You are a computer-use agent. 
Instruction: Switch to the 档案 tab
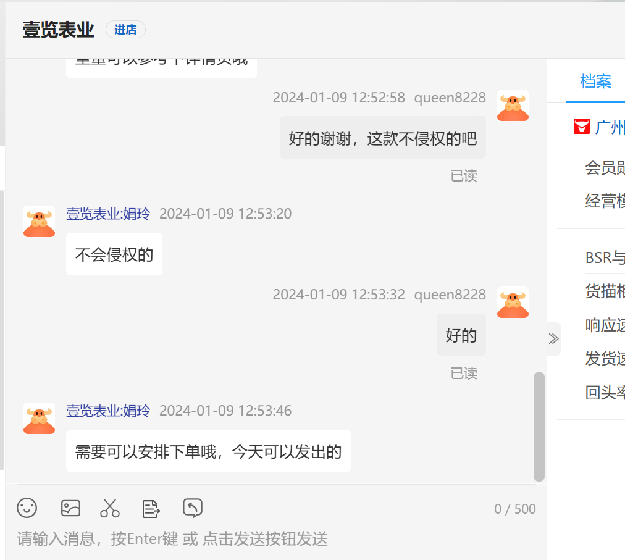595,81
